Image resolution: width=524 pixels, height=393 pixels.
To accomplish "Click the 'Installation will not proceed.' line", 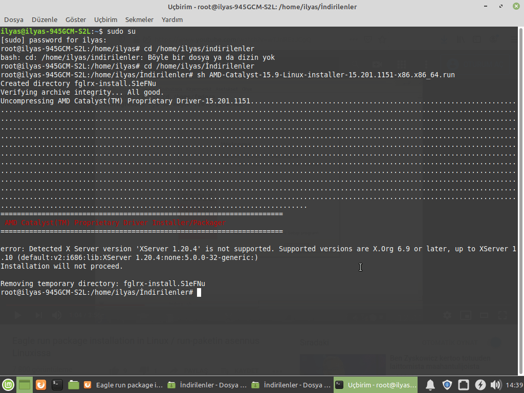I will click(x=62, y=266).
